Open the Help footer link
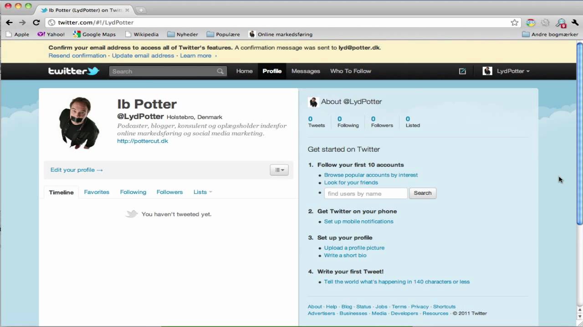The height and width of the screenshot is (327, 583). click(332, 307)
